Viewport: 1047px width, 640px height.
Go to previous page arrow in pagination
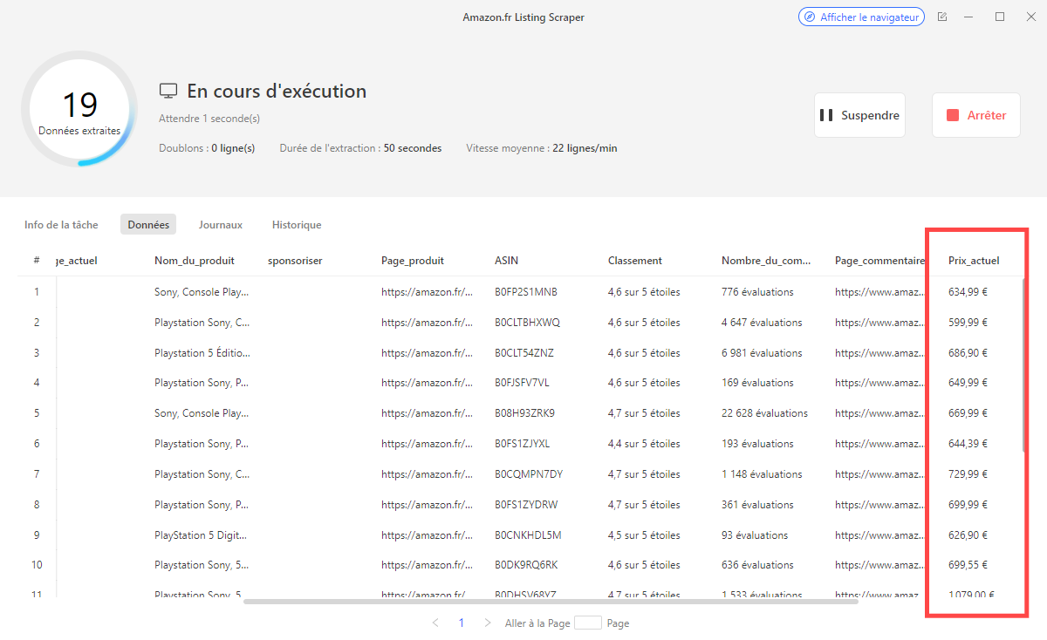coord(435,623)
